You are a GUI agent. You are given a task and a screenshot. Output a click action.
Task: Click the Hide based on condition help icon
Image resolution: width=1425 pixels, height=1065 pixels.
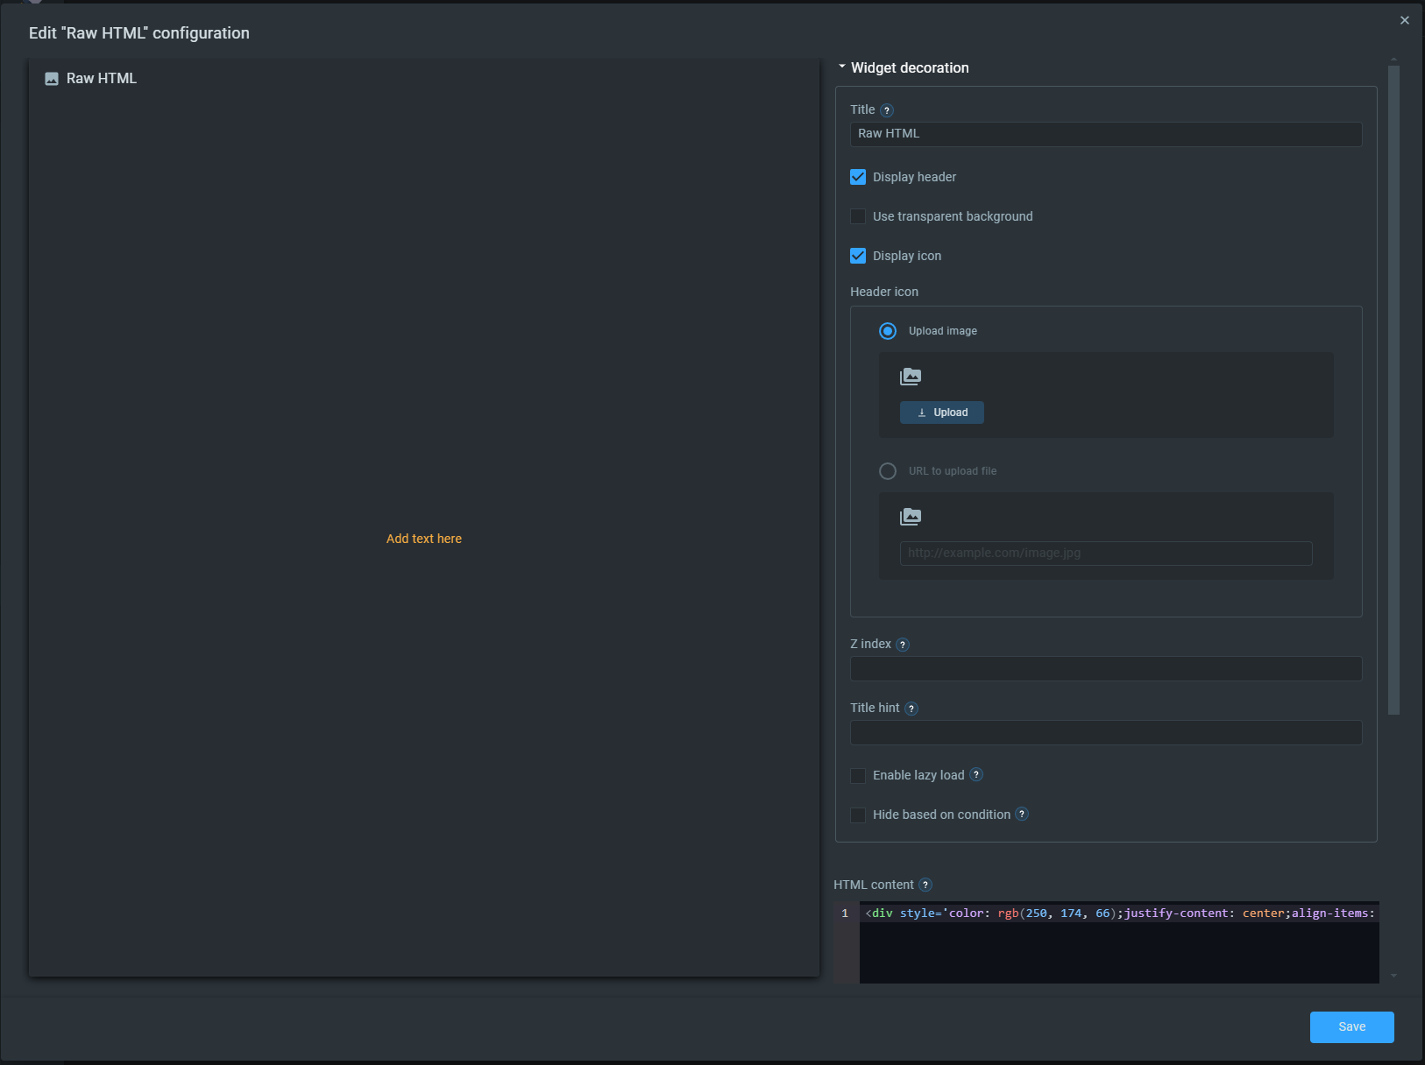coord(1022,815)
